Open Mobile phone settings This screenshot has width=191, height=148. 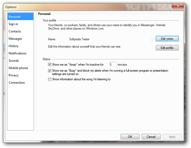(20, 68)
